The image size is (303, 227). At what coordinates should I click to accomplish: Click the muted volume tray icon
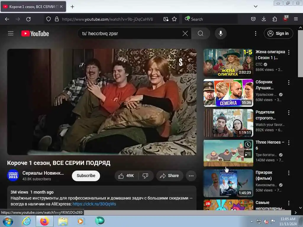(x=266, y=222)
